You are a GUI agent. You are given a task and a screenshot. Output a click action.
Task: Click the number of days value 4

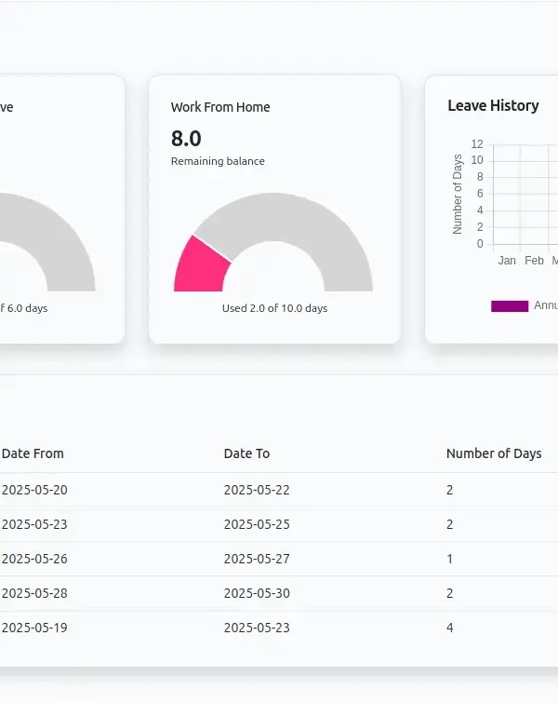pyautogui.click(x=450, y=628)
